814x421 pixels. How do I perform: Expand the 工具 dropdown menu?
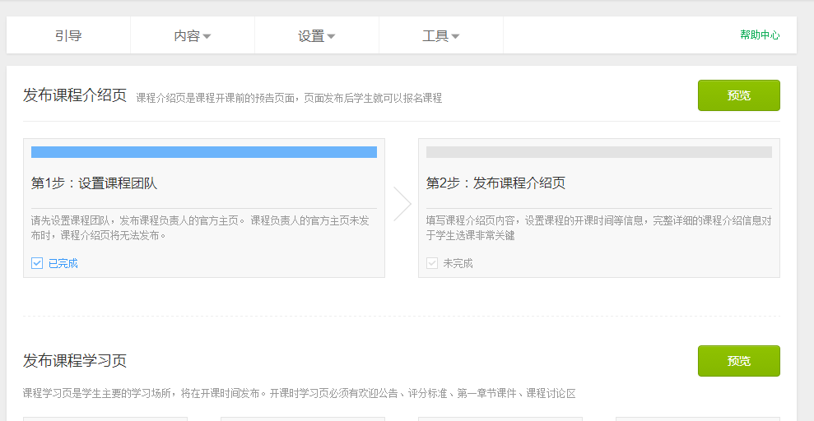coord(441,35)
